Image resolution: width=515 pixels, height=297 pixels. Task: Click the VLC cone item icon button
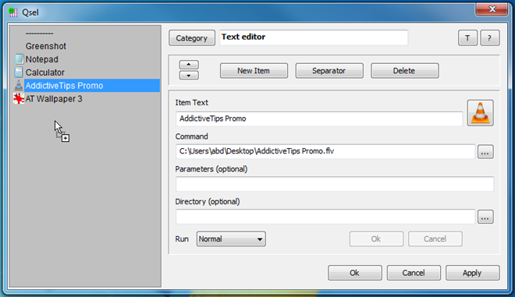[x=480, y=113]
